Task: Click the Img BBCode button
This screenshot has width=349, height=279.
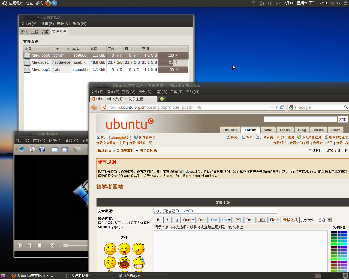Action: pyautogui.click(x=250, y=220)
